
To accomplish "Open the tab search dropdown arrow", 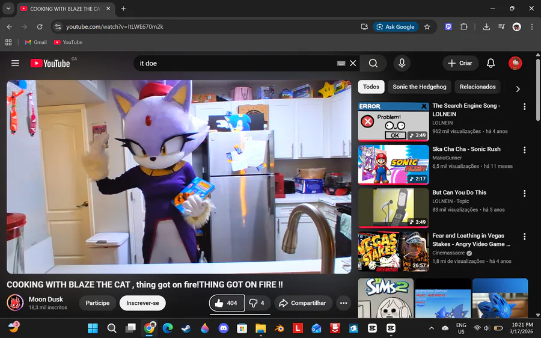I will coord(8,8).
